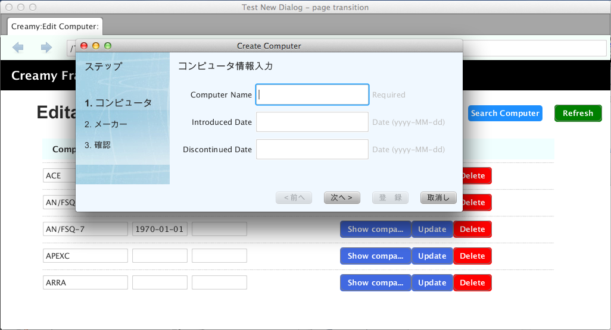The height and width of the screenshot is (330, 611).
Task: Select step 3. 確認 in sidebar
Action: tap(98, 145)
